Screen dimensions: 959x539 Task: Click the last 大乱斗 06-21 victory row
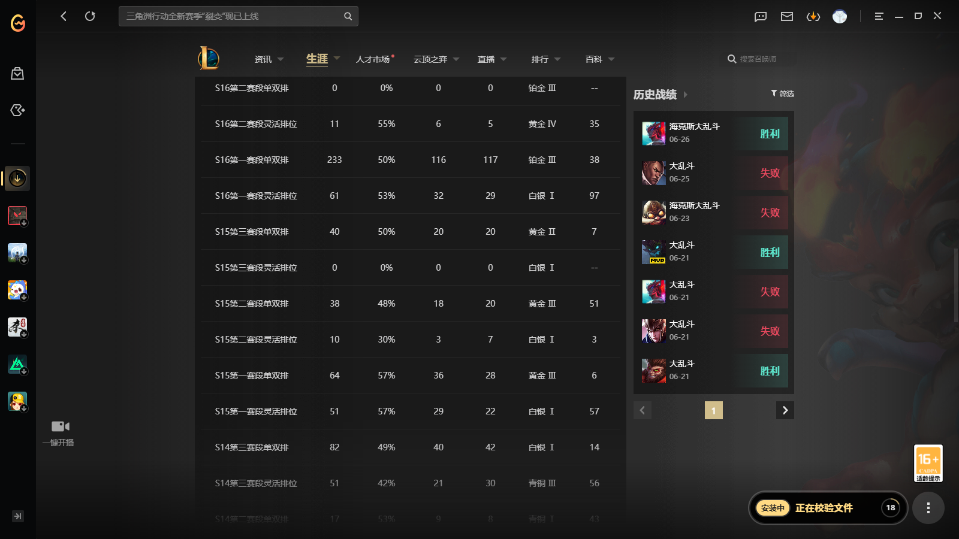coord(714,370)
